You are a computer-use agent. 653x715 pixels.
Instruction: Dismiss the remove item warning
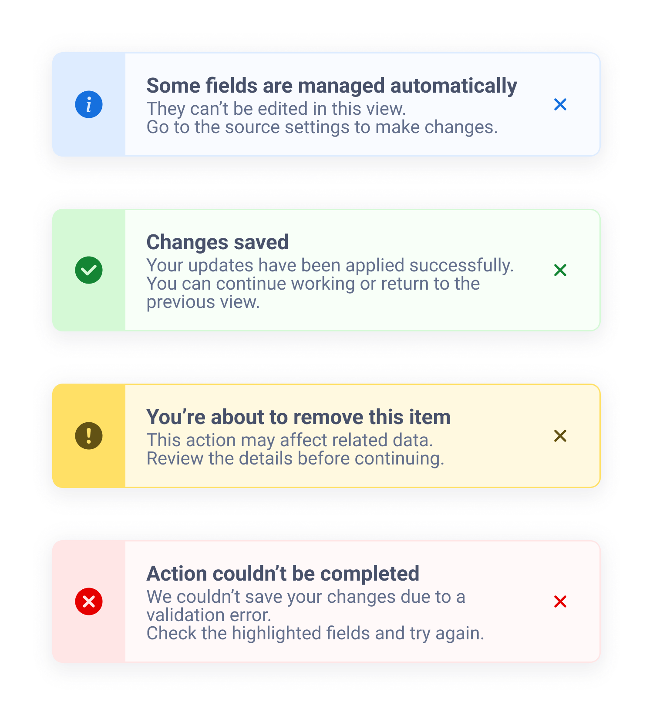[x=560, y=436]
